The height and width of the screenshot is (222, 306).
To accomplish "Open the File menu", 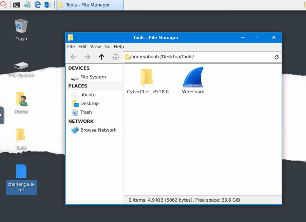I will 71,47.
